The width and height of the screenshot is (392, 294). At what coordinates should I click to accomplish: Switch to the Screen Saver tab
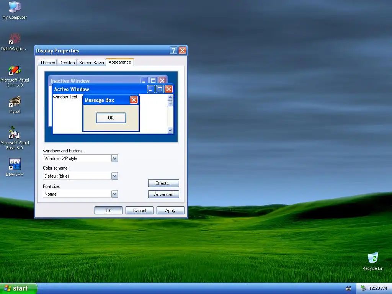[x=91, y=62]
